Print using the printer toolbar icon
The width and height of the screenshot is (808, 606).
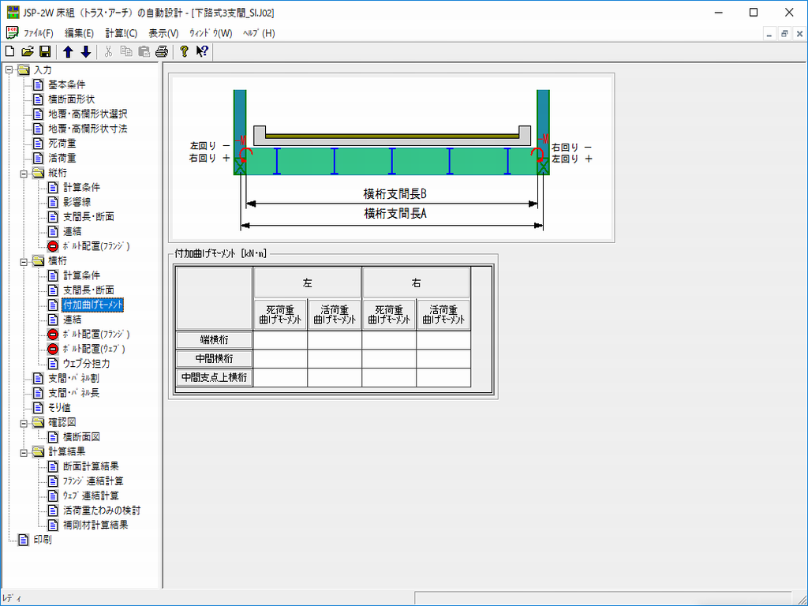[x=162, y=52]
